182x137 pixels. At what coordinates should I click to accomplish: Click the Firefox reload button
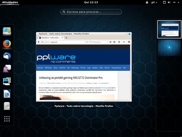pos(87,42)
